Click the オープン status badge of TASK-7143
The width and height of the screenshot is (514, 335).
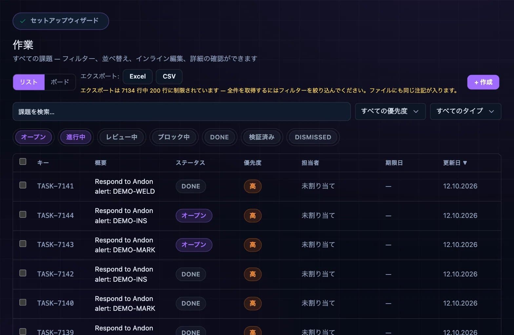(194, 245)
